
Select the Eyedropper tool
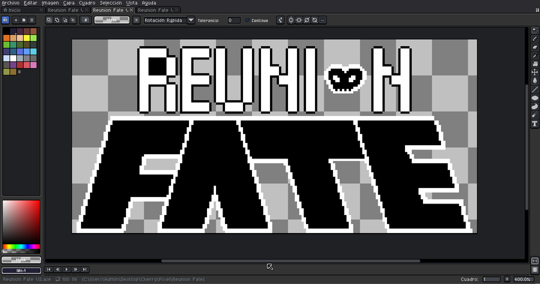click(535, 55)
